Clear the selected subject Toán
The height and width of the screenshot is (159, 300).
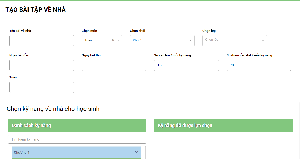(113, 40)
